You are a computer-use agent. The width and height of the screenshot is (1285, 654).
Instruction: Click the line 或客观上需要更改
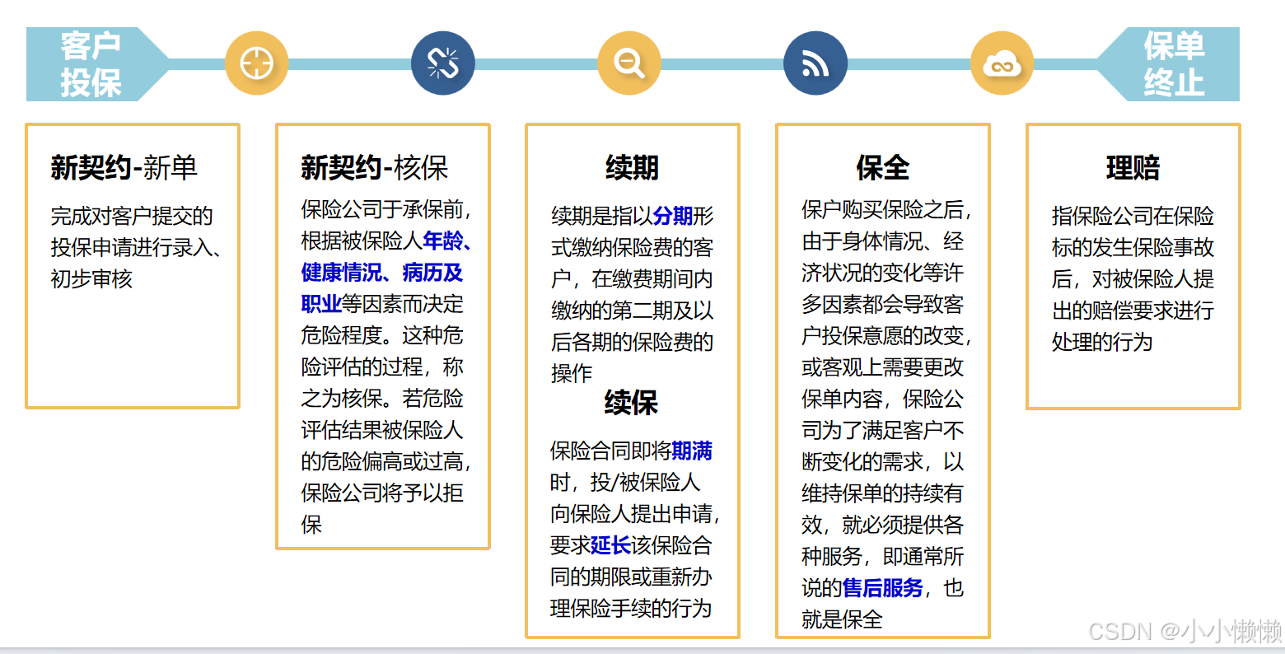[882, 367]
